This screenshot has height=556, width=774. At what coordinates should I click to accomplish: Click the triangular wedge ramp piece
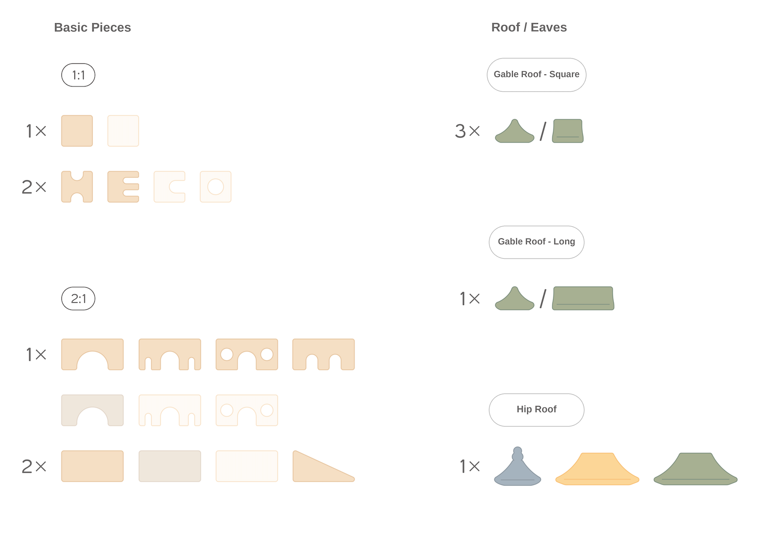324,466
